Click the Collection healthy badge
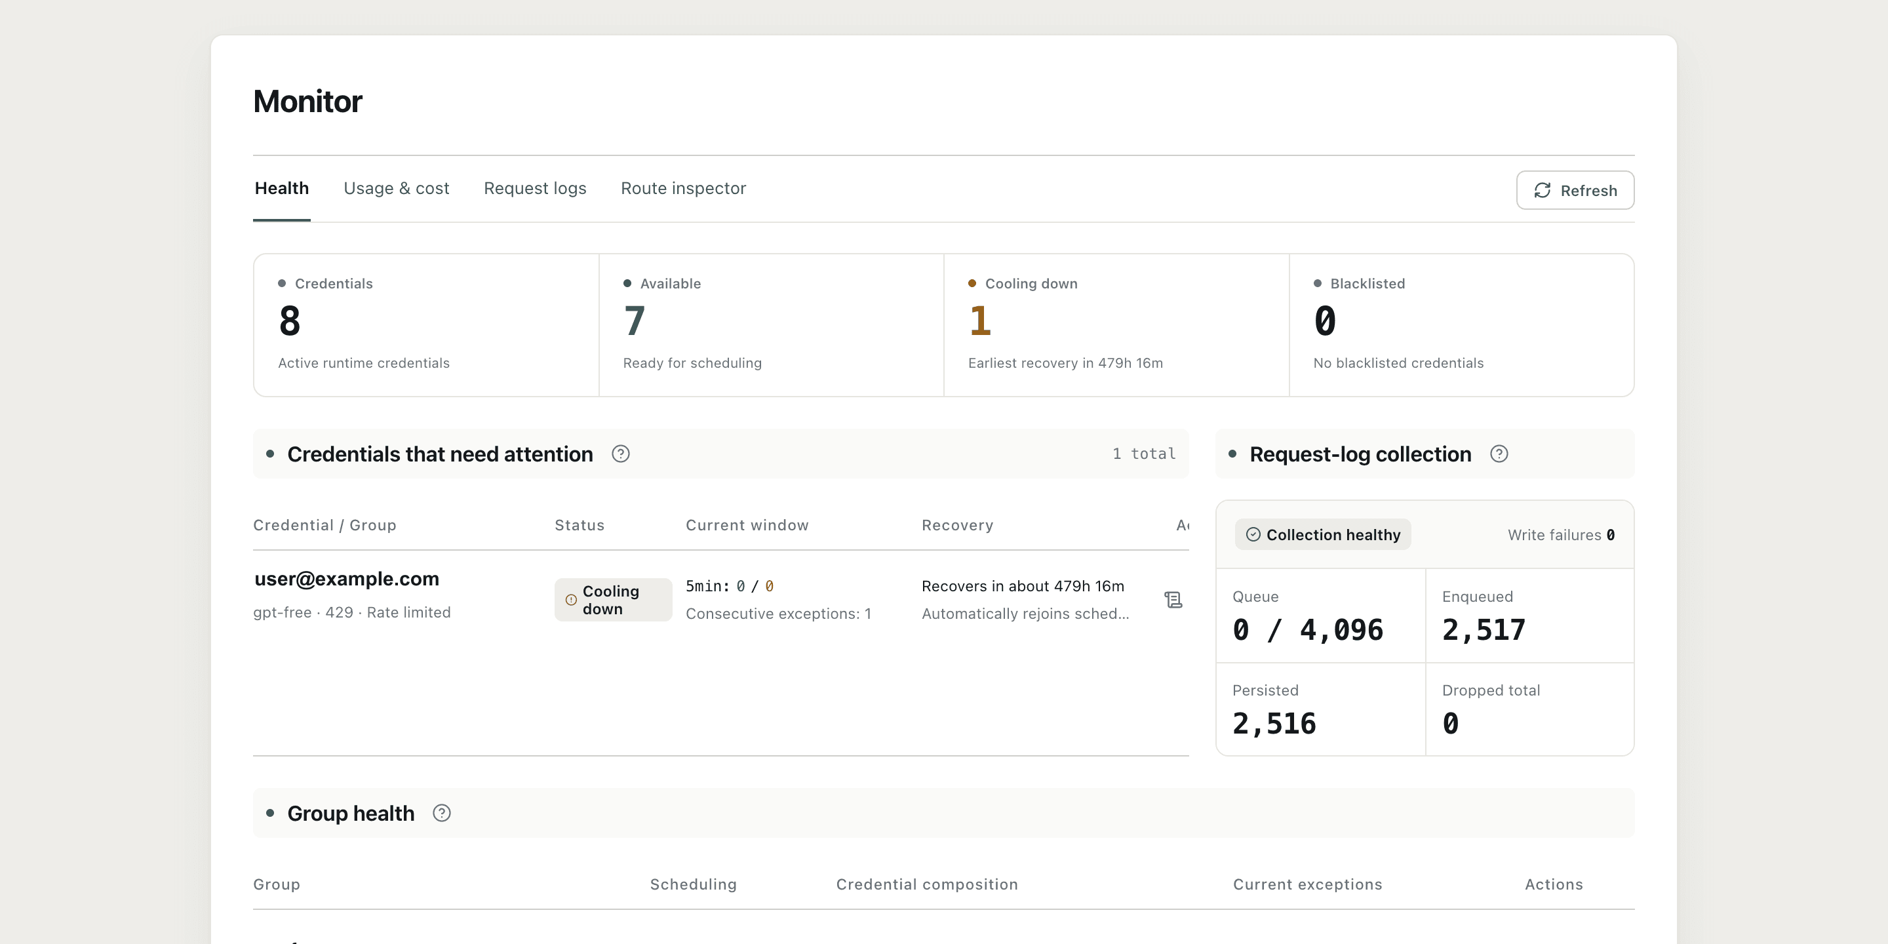The image size is (1888, 944). coord(1322,534)
